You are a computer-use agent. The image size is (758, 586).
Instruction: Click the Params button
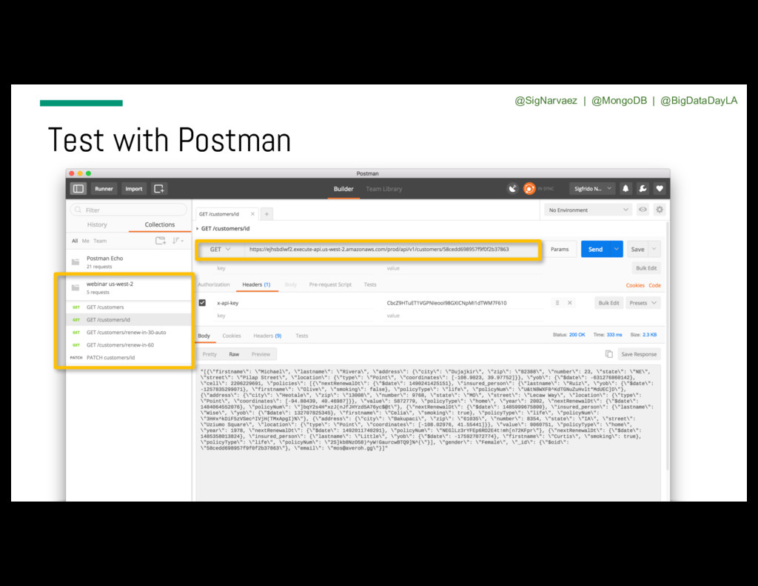pos(560,249)
